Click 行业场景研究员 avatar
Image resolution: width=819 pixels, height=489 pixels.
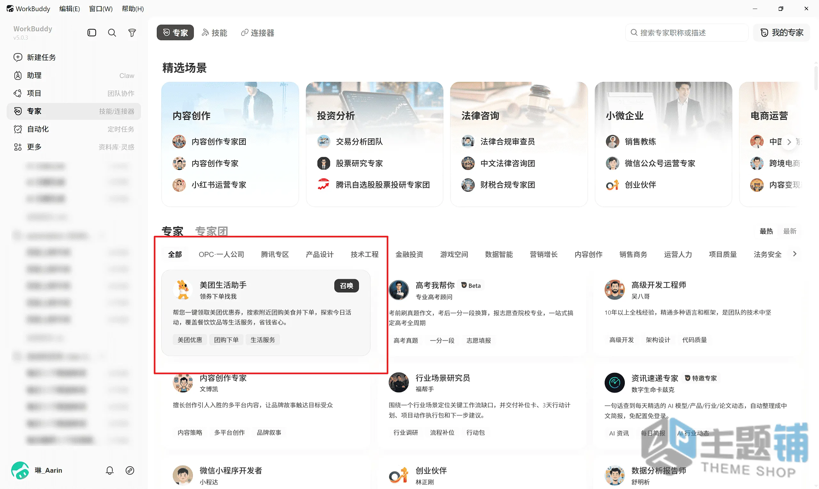[399, 383]
